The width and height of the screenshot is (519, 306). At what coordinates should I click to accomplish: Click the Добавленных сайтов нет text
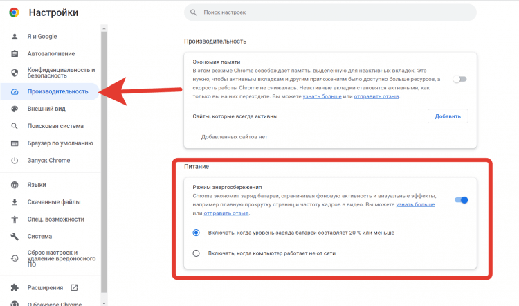[234, 137]
